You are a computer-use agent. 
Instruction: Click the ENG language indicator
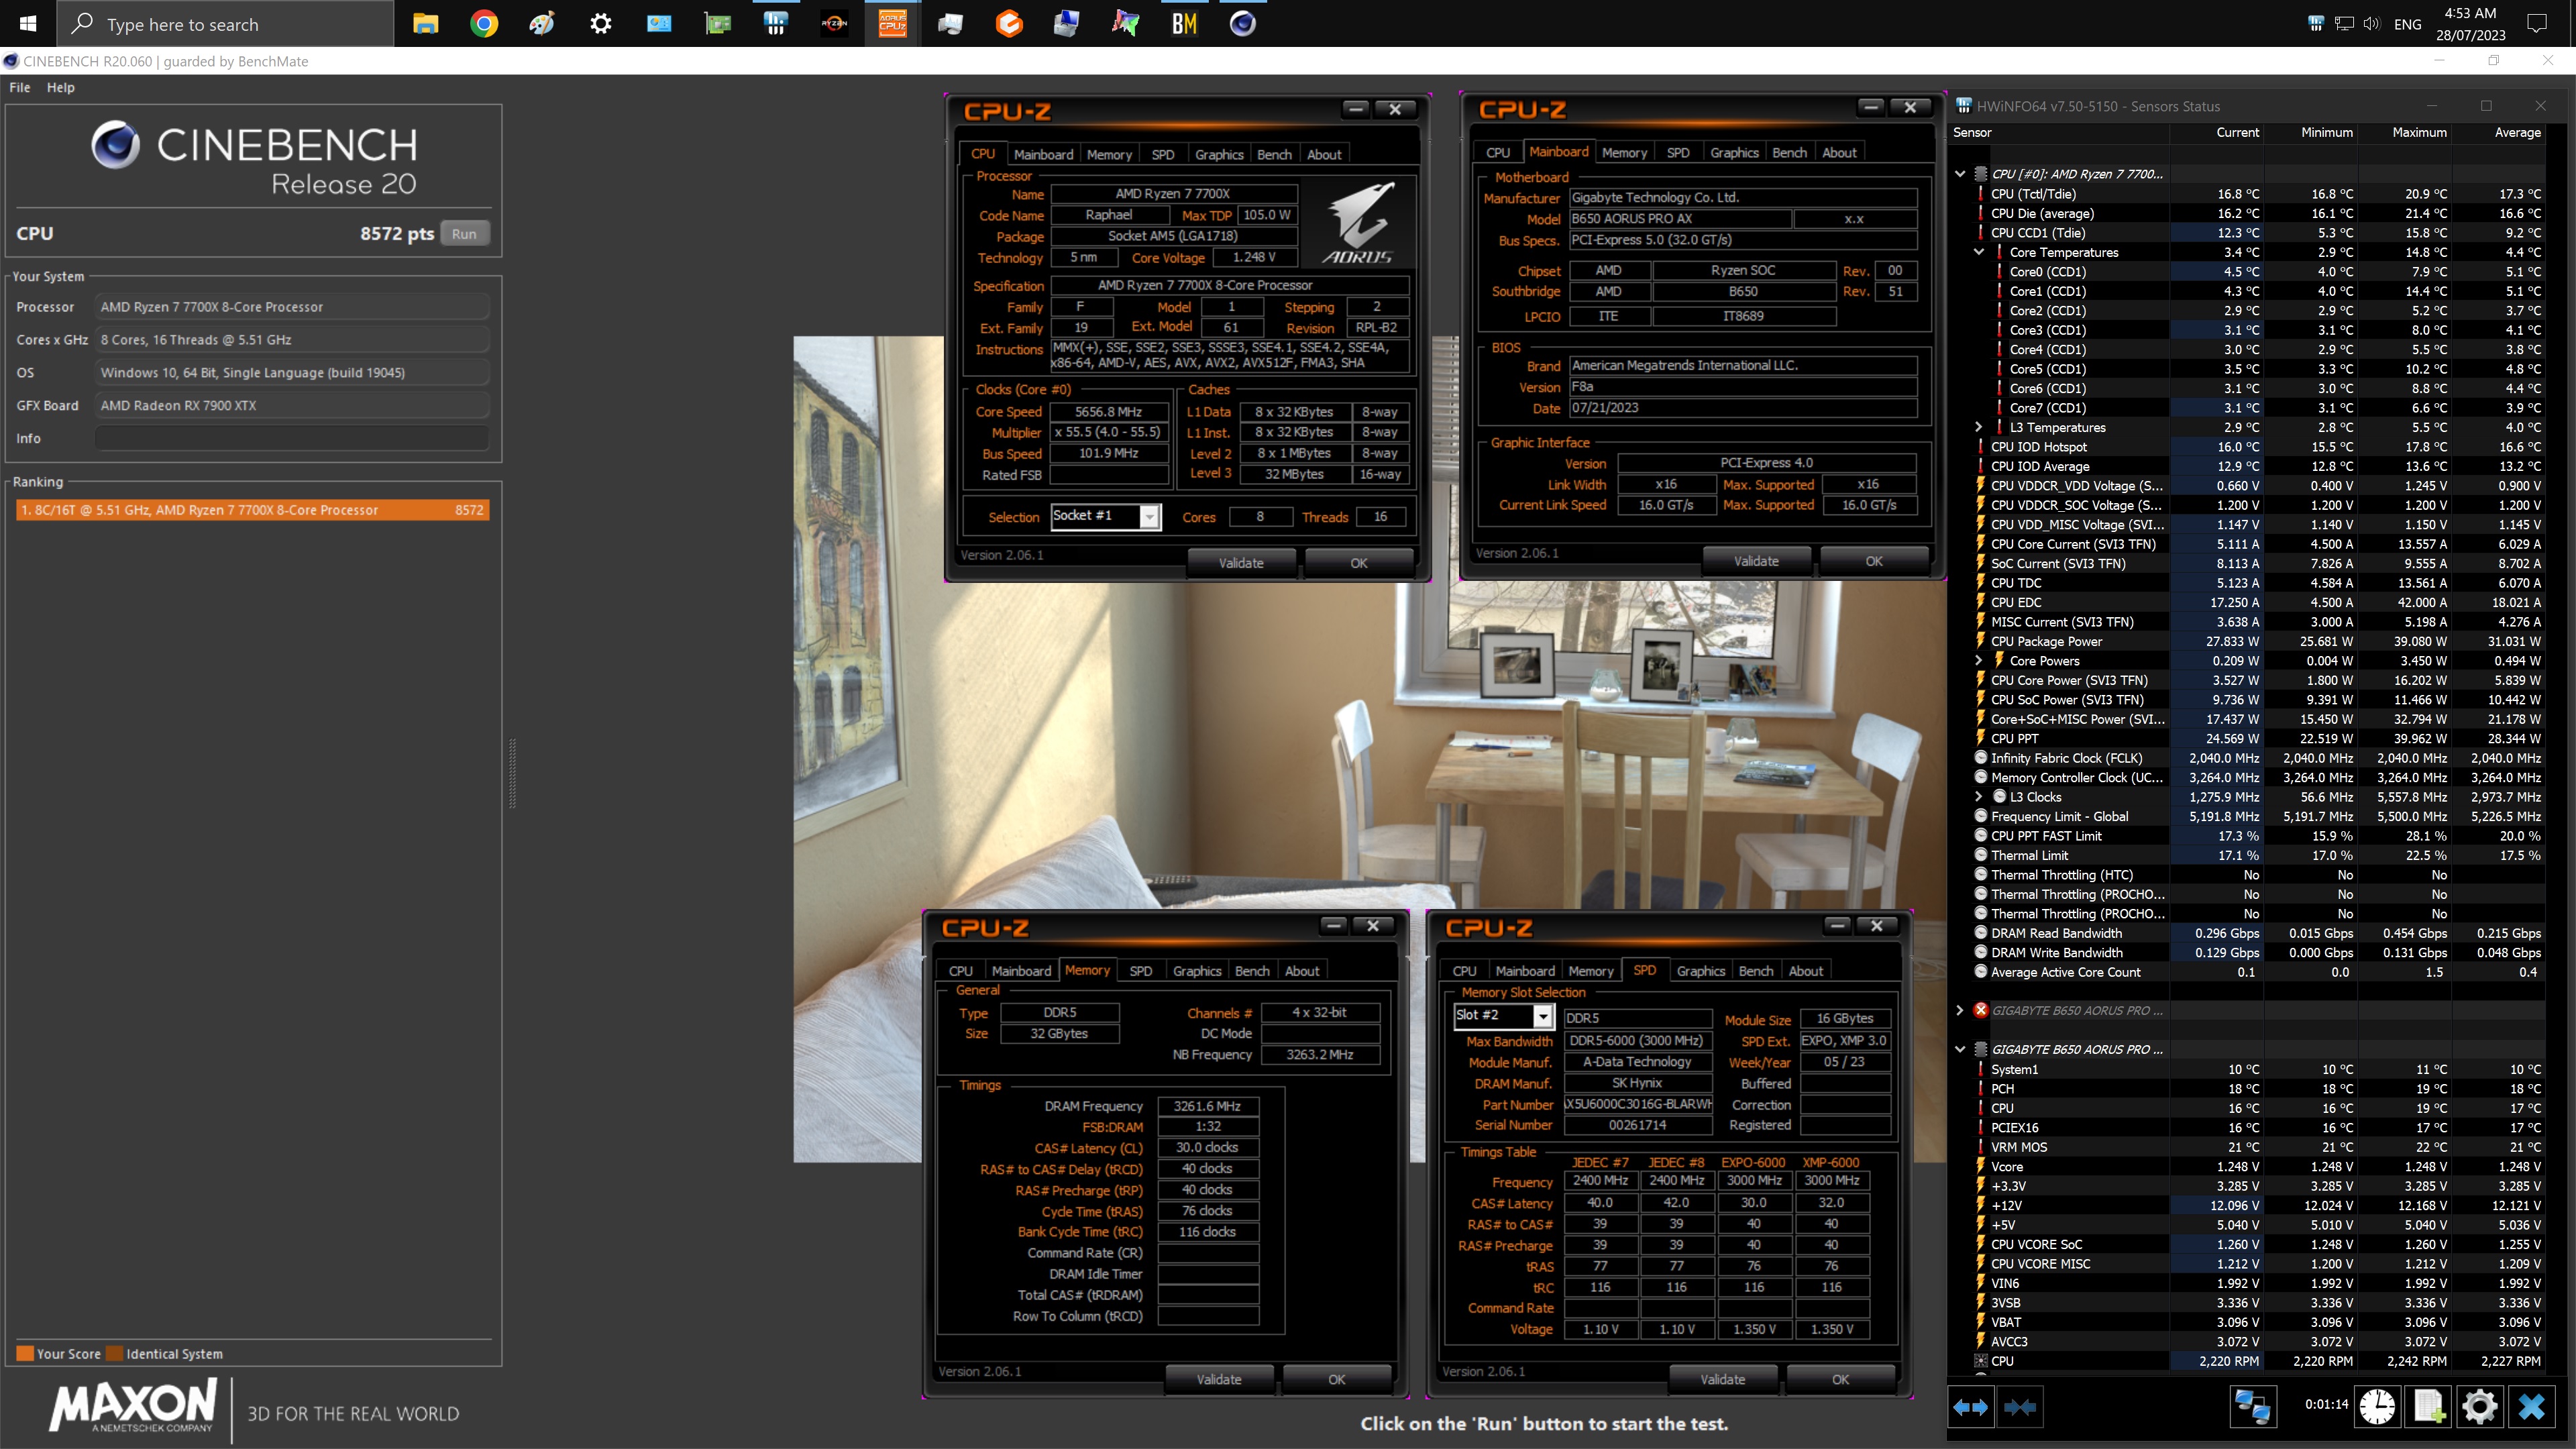point(2407,24)
